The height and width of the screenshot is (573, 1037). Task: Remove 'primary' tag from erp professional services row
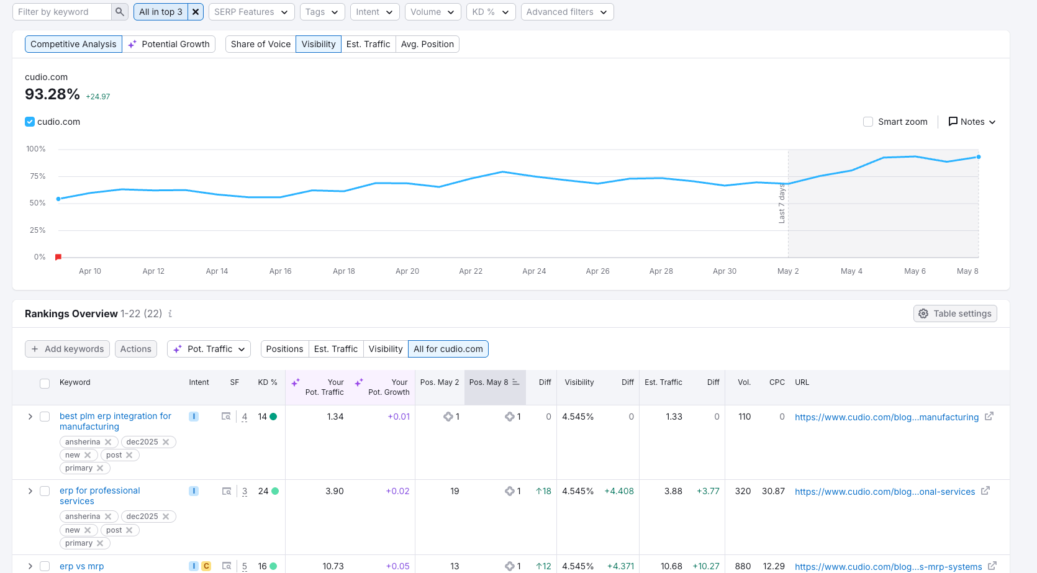[100, 543]
